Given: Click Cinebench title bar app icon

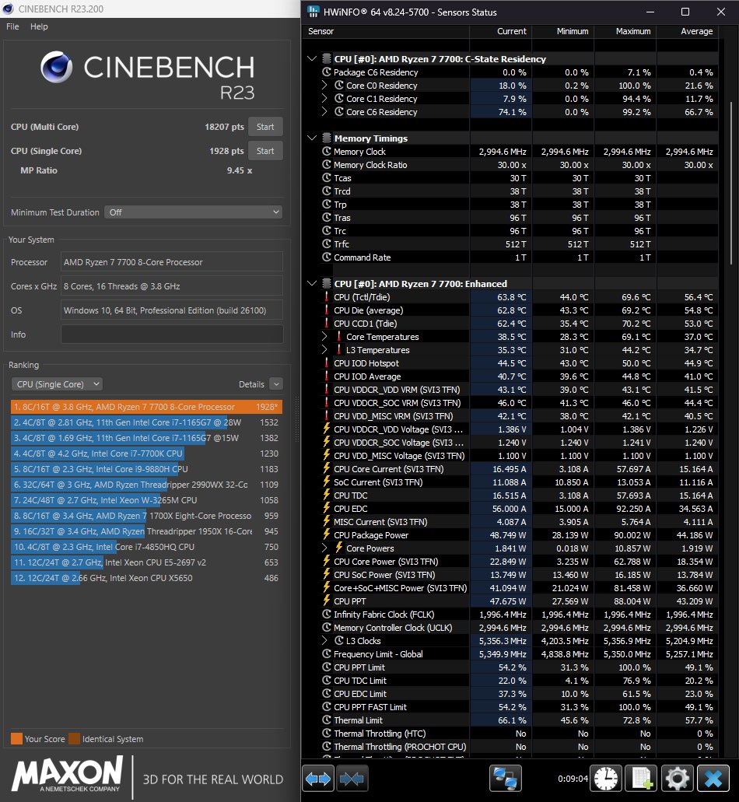Looking at the screenshot, I should pos(8,9).
